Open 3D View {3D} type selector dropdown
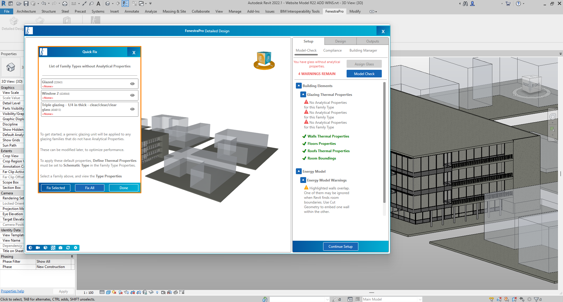563x302 pixels. point(12,82)
